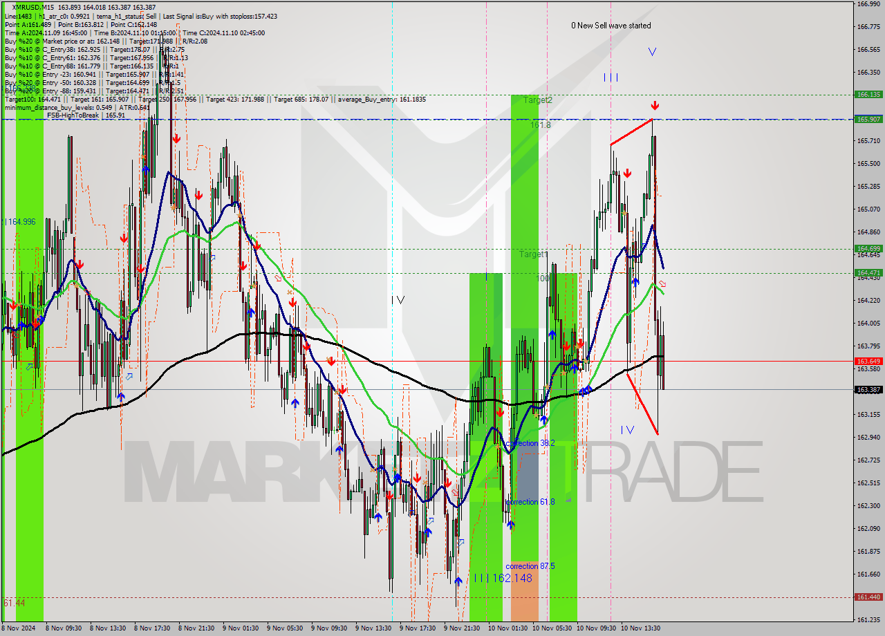Select the blue I I I label below the V label

(x=611, y=77)
